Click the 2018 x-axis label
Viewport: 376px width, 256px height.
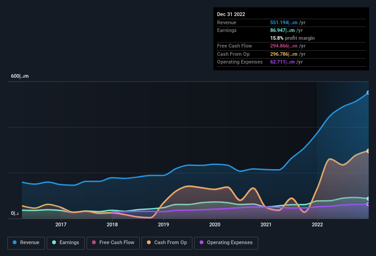pyautogui.click(x=112, y=224)
